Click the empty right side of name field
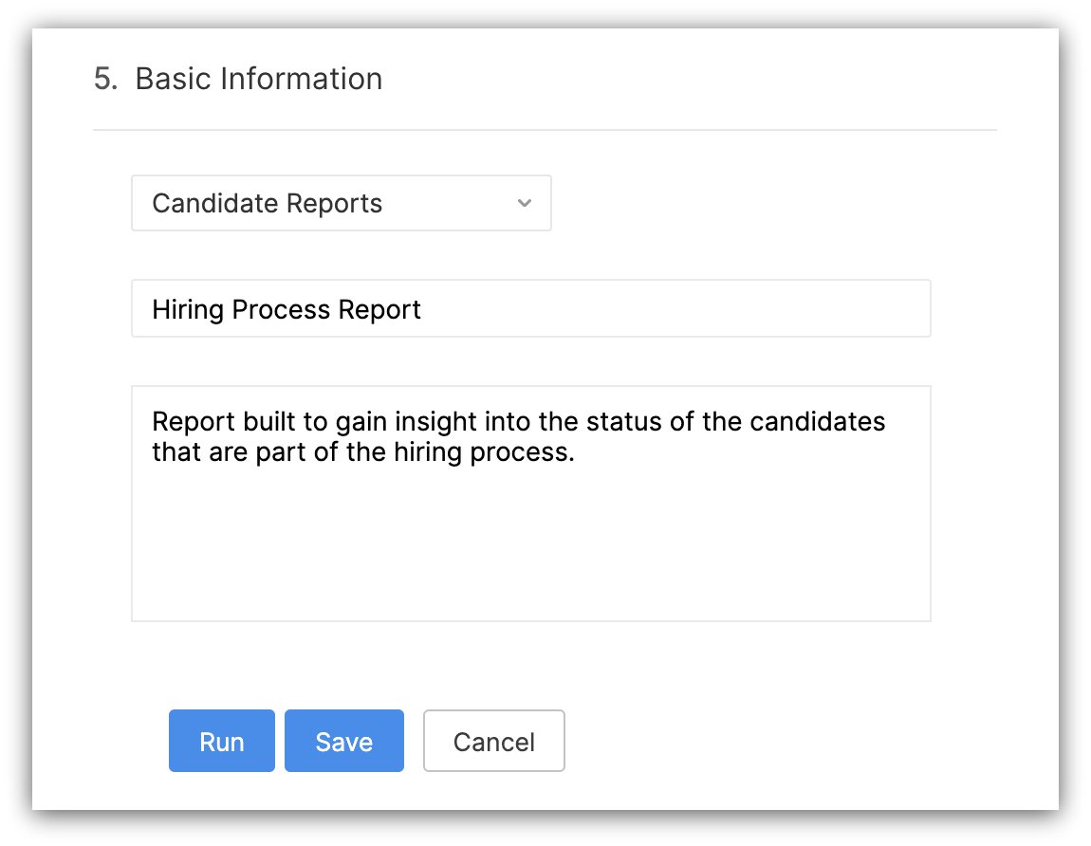The width and height of the screenshot is (1091, 846). pyautogui.click(x=675, y=309)
